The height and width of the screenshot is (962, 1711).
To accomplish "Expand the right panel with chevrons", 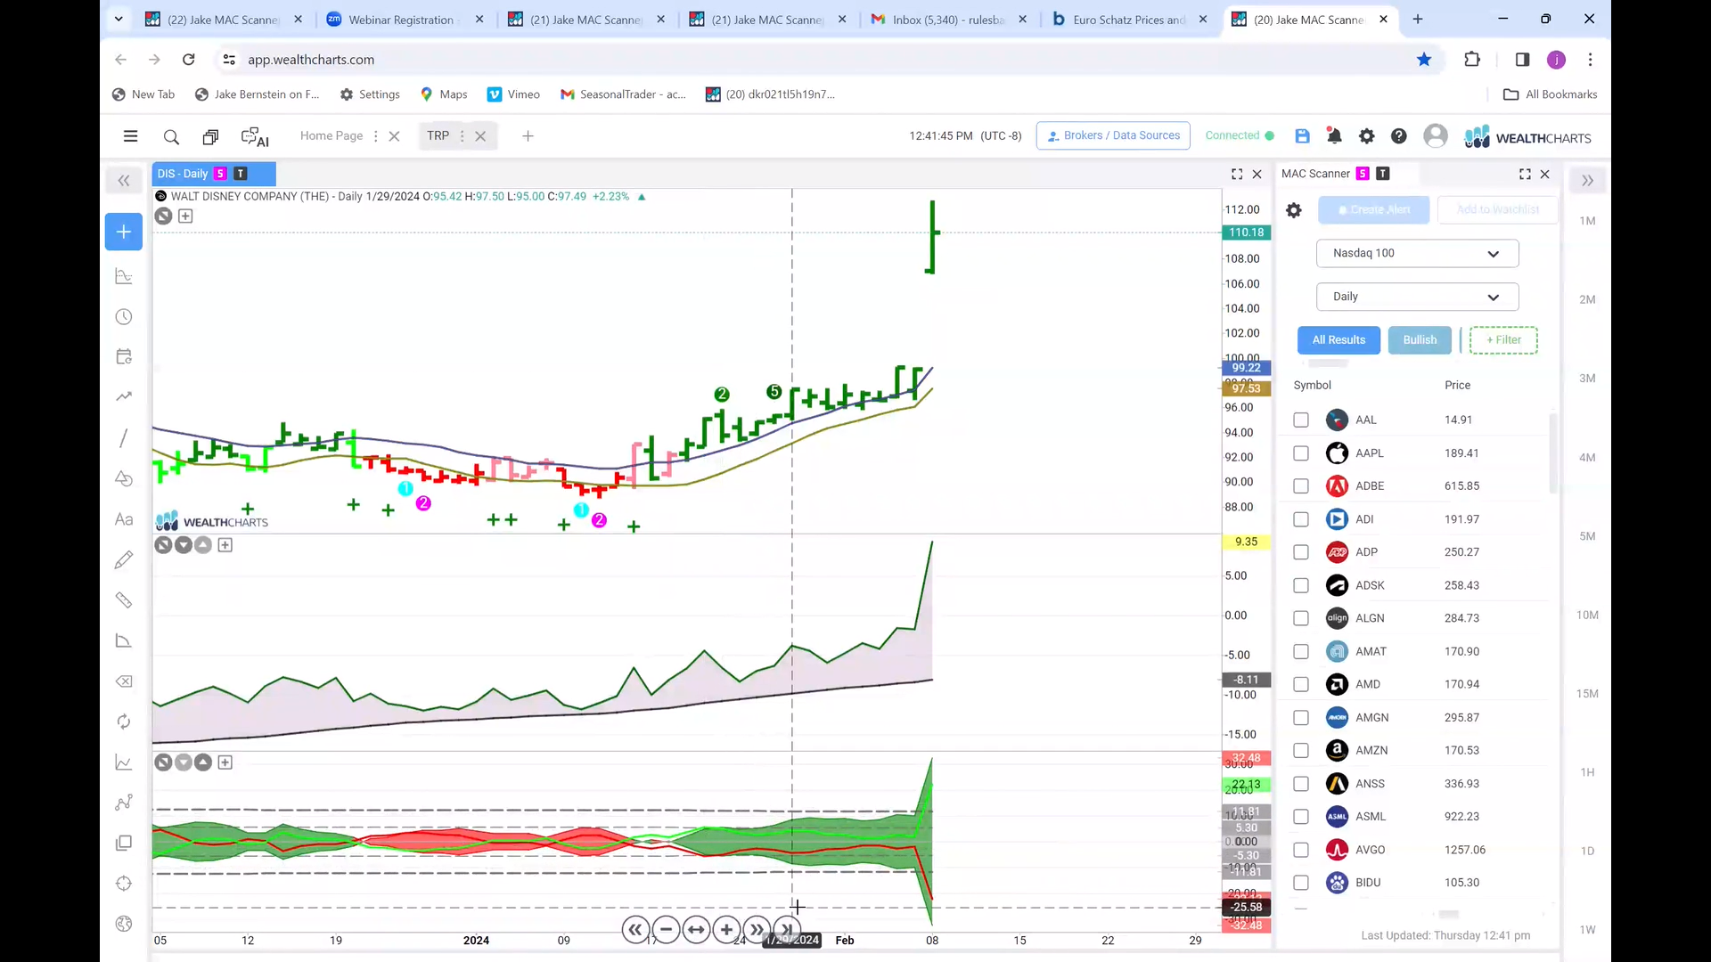I will pyautogui.click(x=1587, y=181).
